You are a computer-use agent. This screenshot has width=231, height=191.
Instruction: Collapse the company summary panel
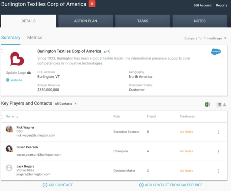click(x=1, y=51)
